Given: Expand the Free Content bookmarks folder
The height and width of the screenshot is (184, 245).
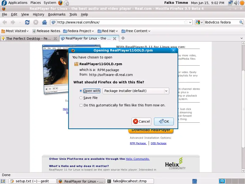Looking at the screenshot, I should click(x=136, y=31).
